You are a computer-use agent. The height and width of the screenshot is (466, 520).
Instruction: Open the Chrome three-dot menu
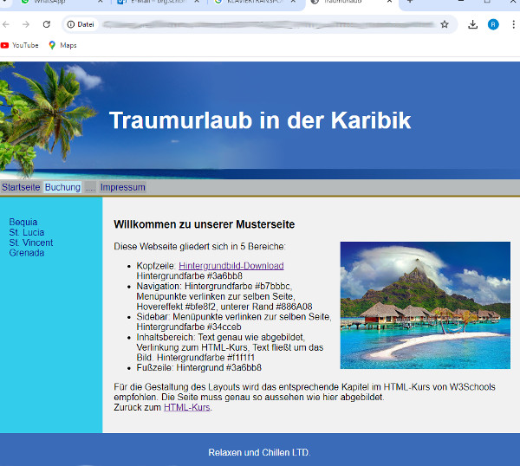(x=513, y=24)
